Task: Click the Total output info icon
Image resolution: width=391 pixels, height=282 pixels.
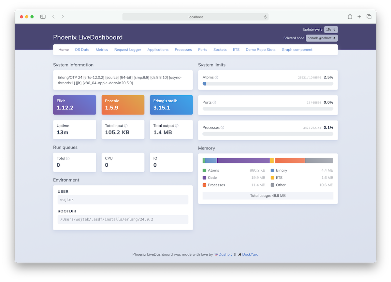Action: tap(177, 125)
